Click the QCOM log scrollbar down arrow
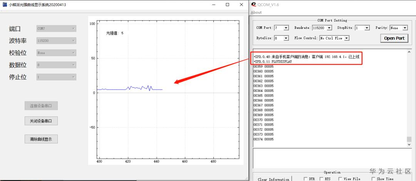The height and width of the screenshot is (181, 416). click(x=409, y=144)
